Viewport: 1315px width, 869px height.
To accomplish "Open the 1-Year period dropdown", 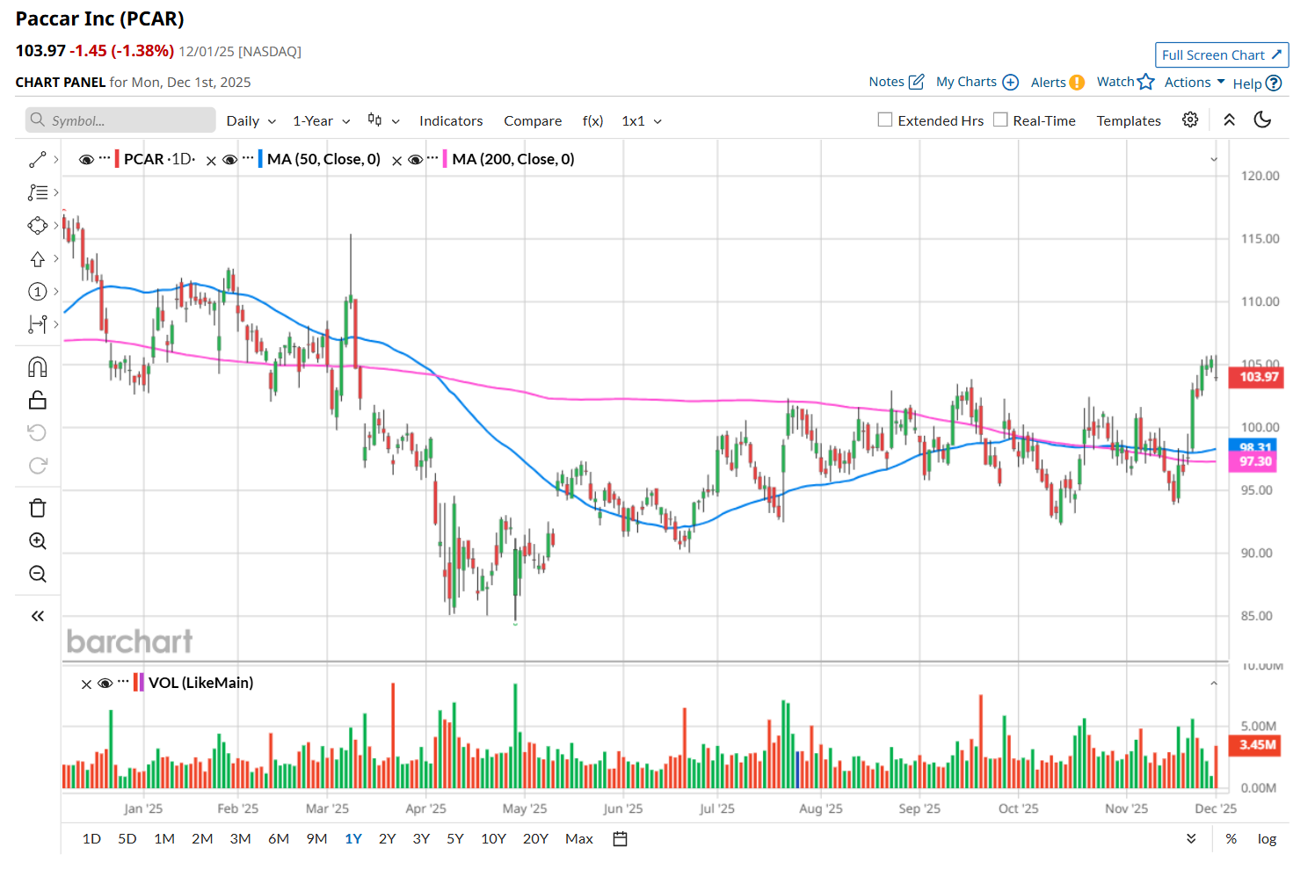I will pos(321,121).
